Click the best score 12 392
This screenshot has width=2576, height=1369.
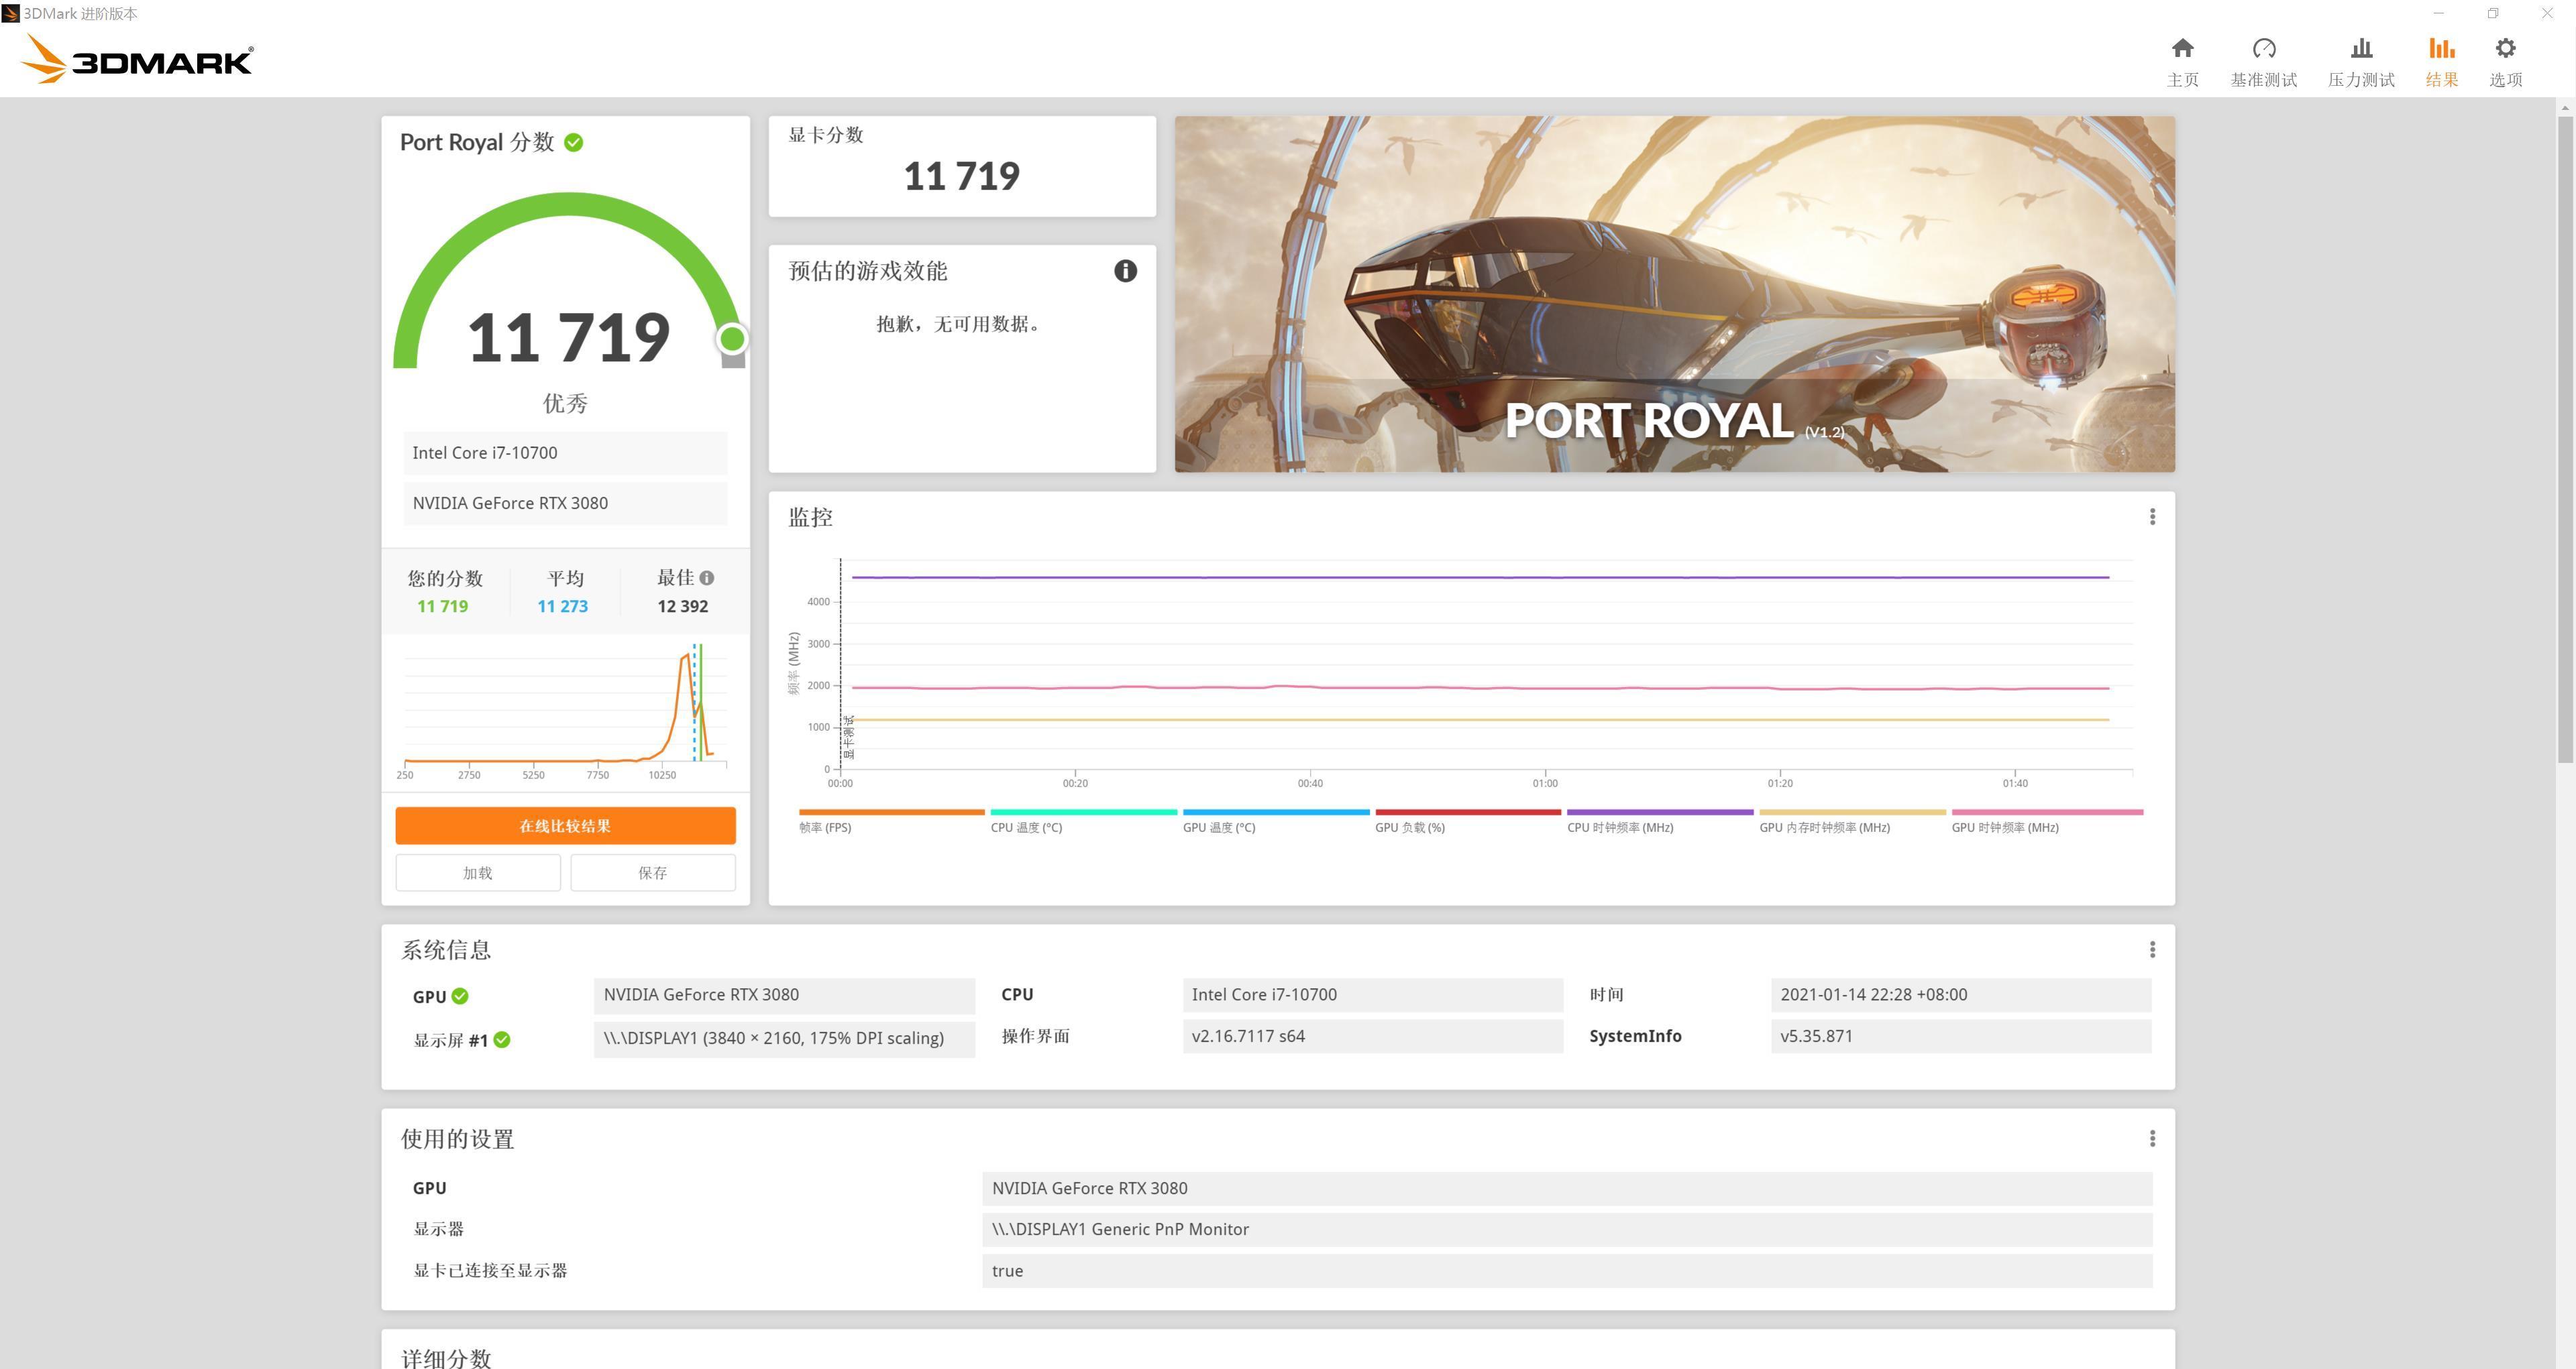682,607
